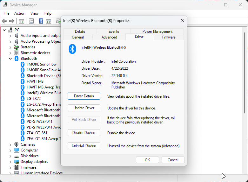
Task: Switch to the Advanced tab
Action: pyautogui.click(x=109, y=37)
